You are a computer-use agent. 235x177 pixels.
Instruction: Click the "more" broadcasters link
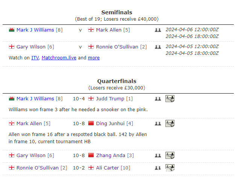94,58
